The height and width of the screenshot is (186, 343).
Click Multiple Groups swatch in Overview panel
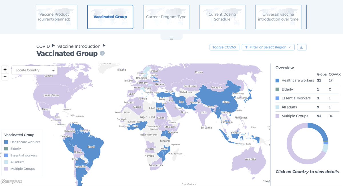[x=278, y=116]
